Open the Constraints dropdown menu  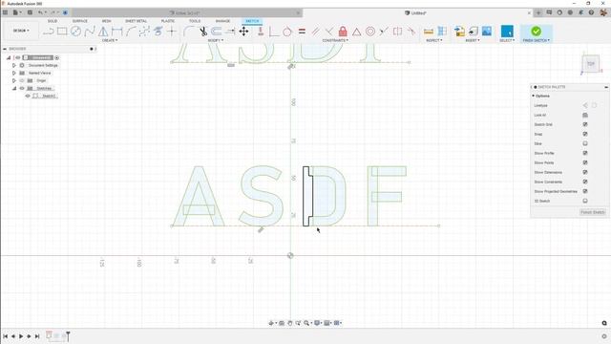tap(335, 40)
